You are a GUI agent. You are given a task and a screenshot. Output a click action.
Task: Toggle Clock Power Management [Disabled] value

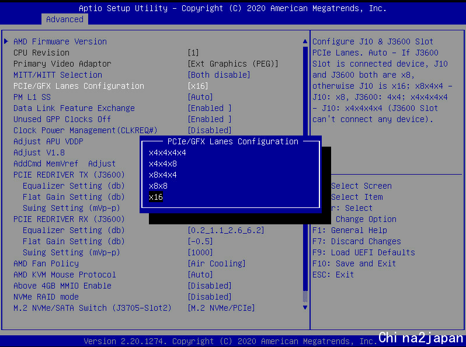[210, 130]
